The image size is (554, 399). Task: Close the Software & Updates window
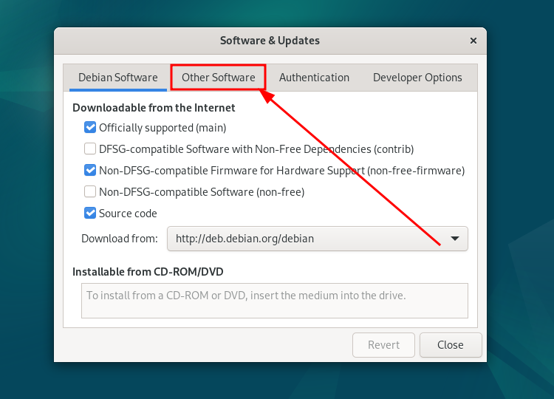point(473,41)
